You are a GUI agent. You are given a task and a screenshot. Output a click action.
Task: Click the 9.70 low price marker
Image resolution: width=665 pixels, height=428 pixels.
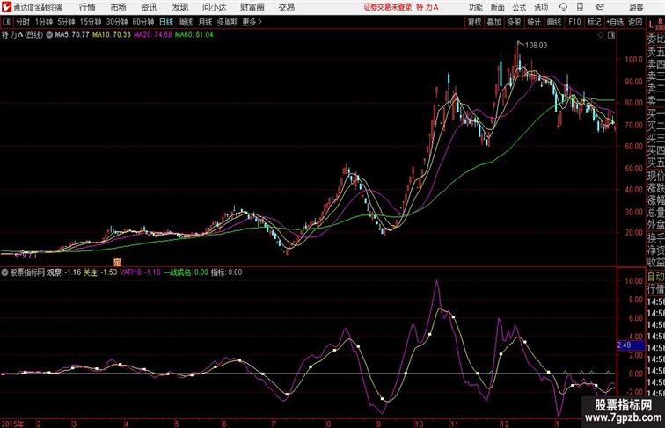pos(29,256)
